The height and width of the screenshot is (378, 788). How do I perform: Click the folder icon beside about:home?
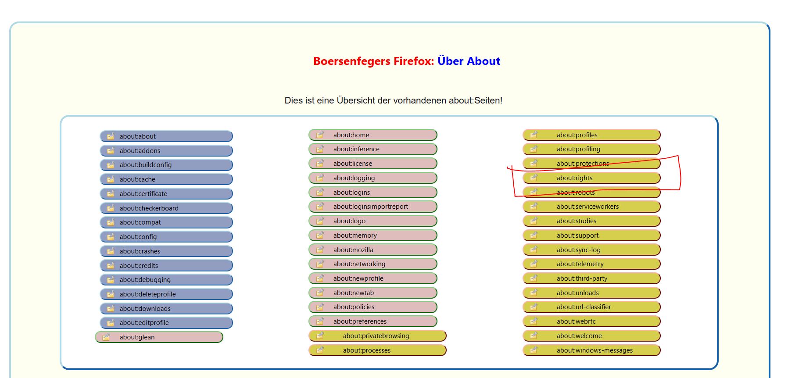(320, 135)
